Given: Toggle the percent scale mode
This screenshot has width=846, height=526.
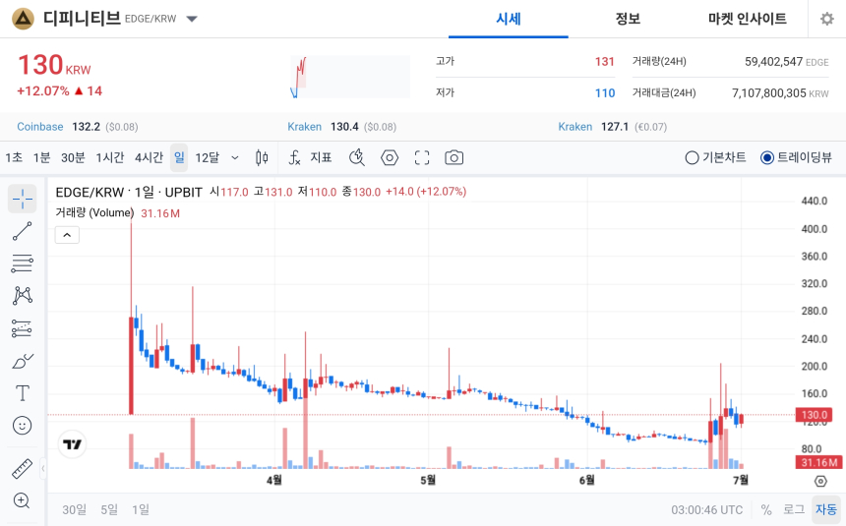Looking at the screenshot, I should coord(765,510).
